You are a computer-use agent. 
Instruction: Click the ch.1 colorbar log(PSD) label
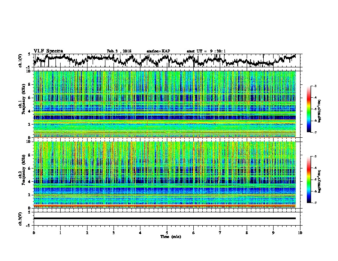tap(320, 111)
